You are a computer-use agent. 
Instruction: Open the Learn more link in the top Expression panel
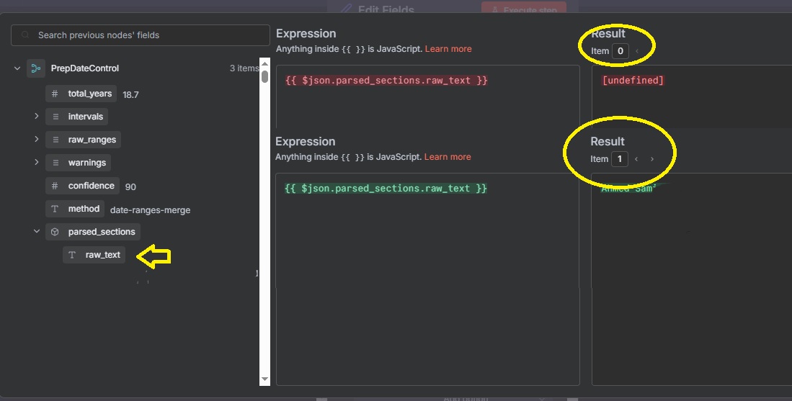[448, 49]
